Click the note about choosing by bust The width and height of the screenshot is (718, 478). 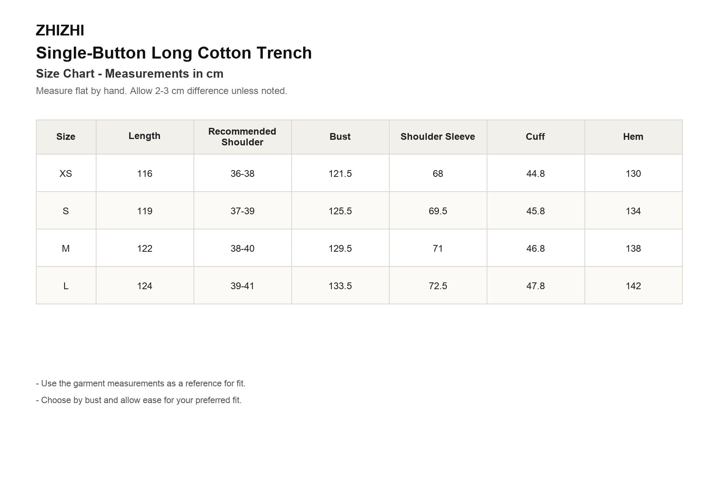pyautogui.click(x=139, y=400)
